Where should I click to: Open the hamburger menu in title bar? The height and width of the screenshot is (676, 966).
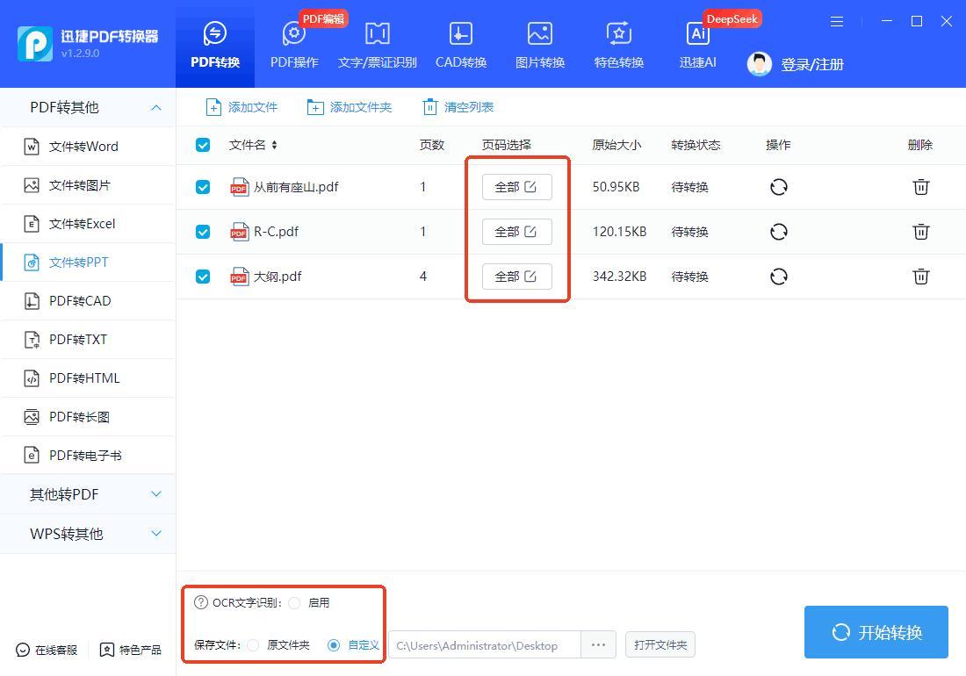click(x=837, y=21)
